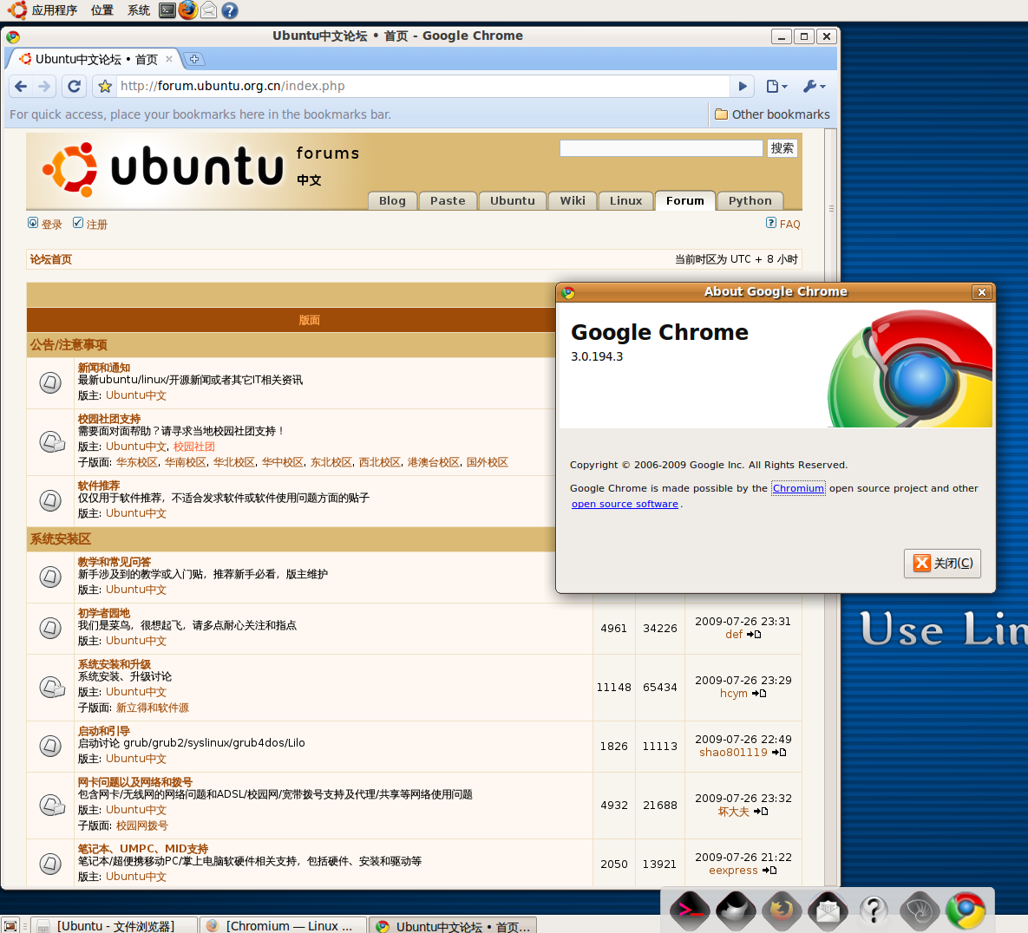
Task: Open the FAQ link
Action: 790,224
